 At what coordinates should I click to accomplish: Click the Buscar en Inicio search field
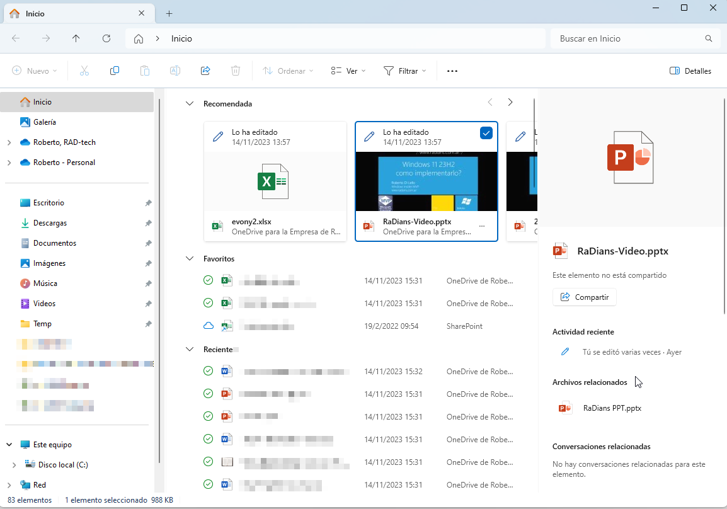coord(630,38)
